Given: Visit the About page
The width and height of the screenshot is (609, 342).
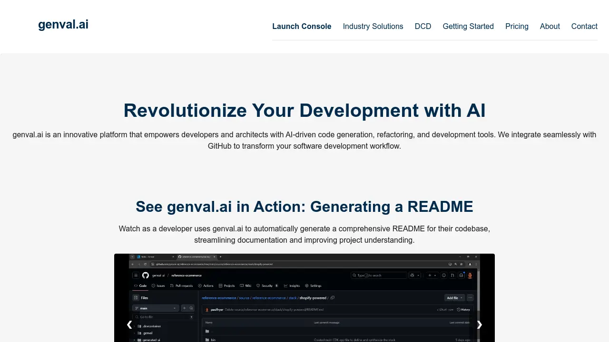Looking at the screenshot, I should (550, 27).
